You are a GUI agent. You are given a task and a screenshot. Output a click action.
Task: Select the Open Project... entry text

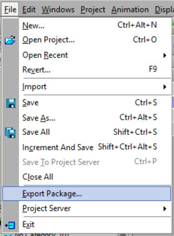(48, 40)
